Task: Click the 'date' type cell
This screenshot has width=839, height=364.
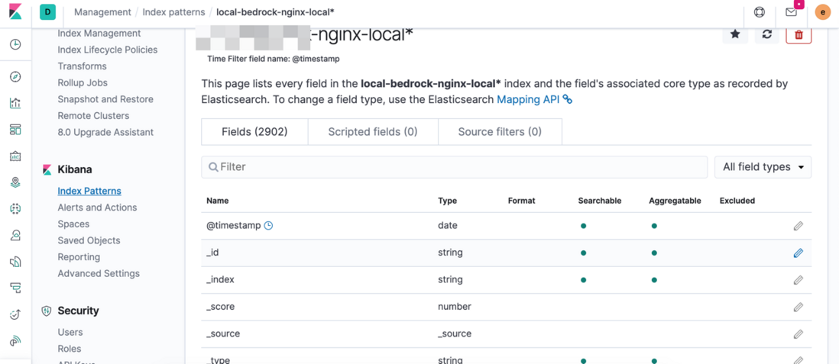Action: 448,226
